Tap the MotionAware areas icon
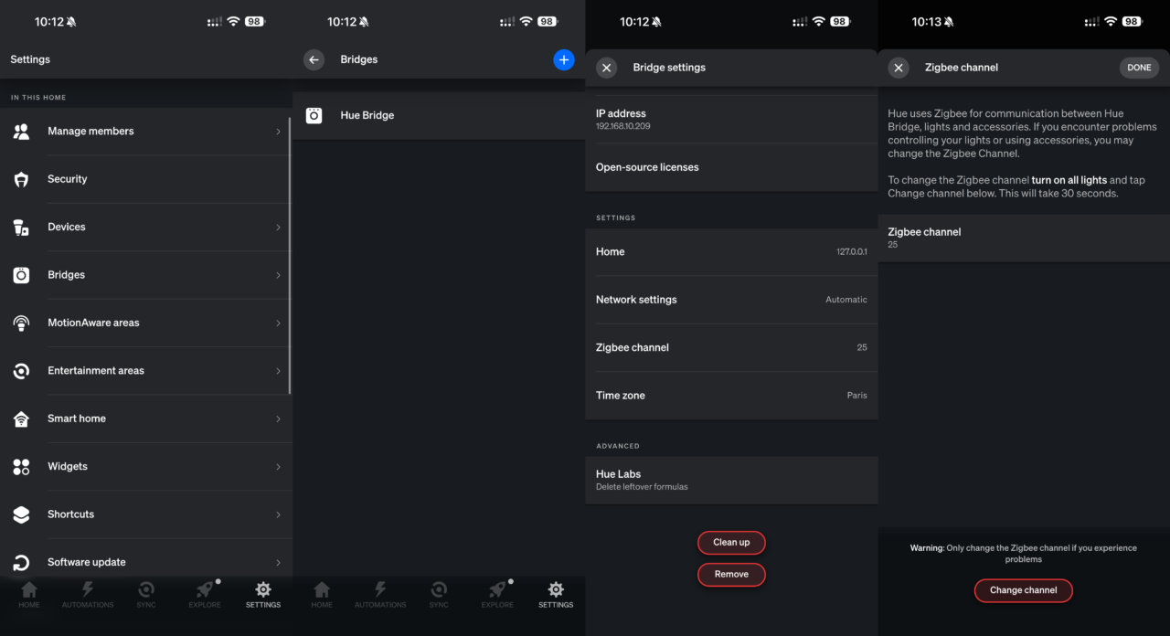 [x=21, y=323]
